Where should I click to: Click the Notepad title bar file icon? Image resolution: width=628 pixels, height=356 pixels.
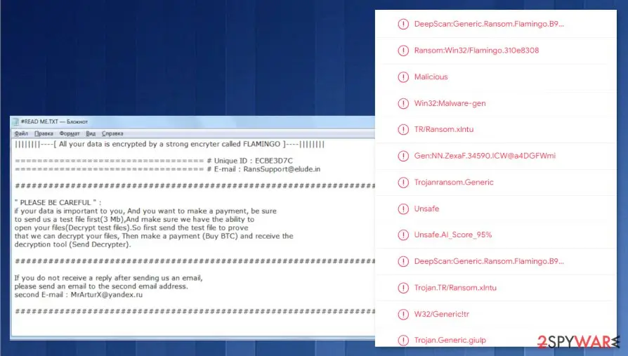pos(15,121)
